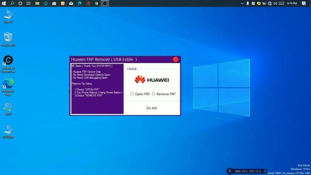Open Microsoft Edge desktop shortcut
Image resolution: width=311 pixels, height=175 pixels.
[x=8, y=87]
